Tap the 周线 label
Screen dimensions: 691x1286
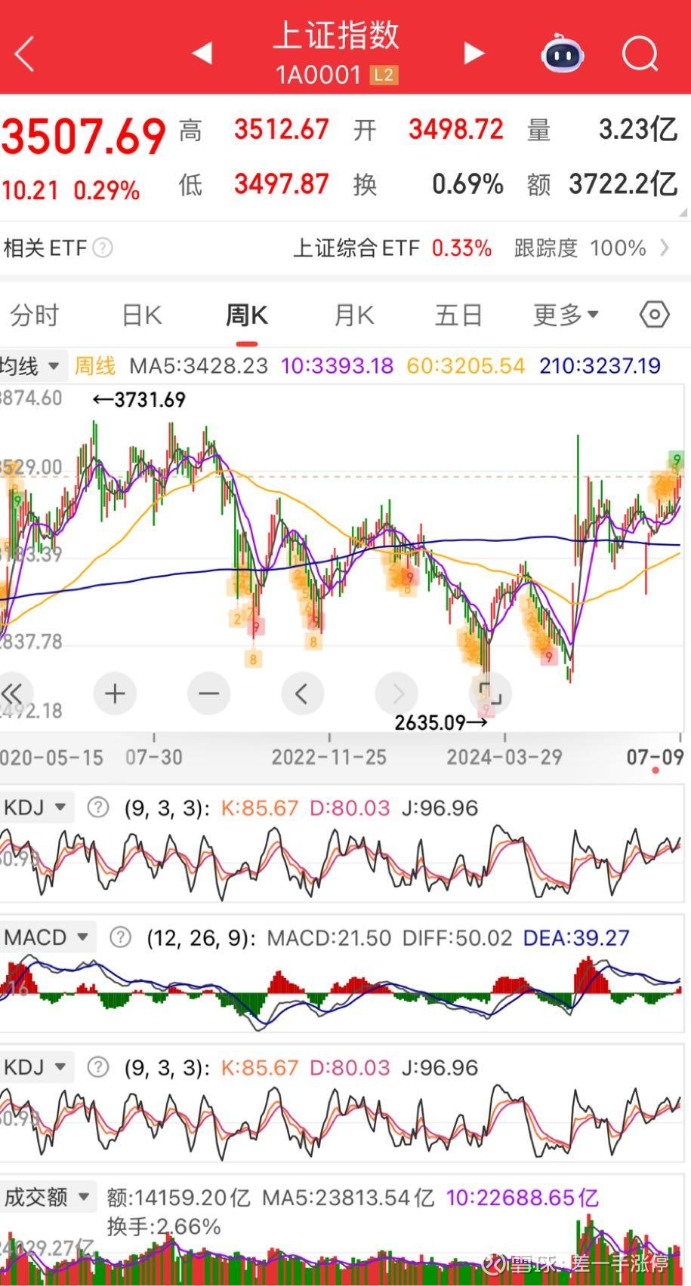(95, 367)
